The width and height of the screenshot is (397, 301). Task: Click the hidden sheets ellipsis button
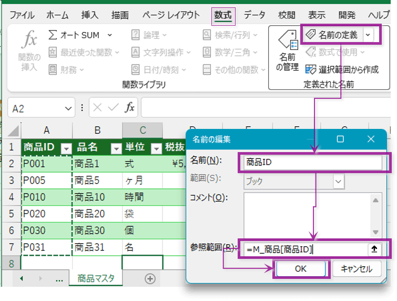[59, 280]
